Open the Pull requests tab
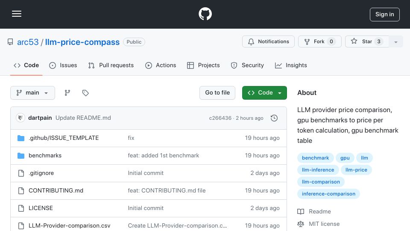This screenshot has height=231, width=410. click(111, 65)
